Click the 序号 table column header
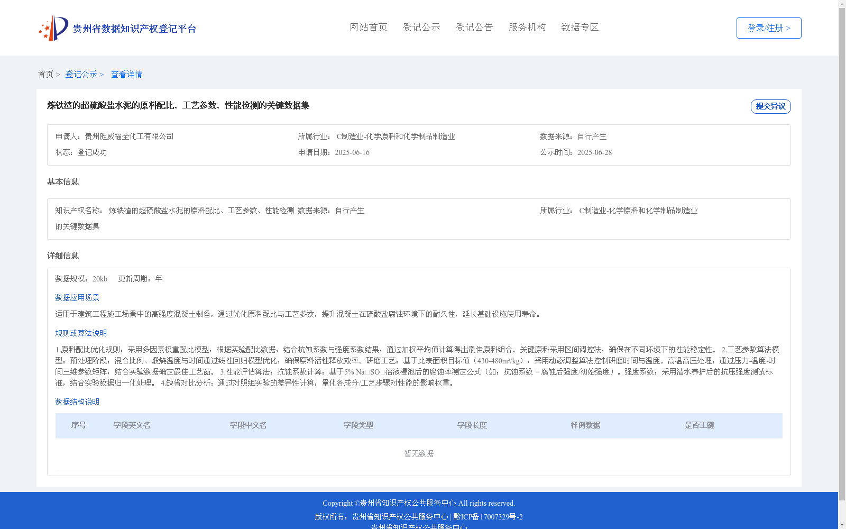This screenshot has width=846, height=529. [79, 425]
